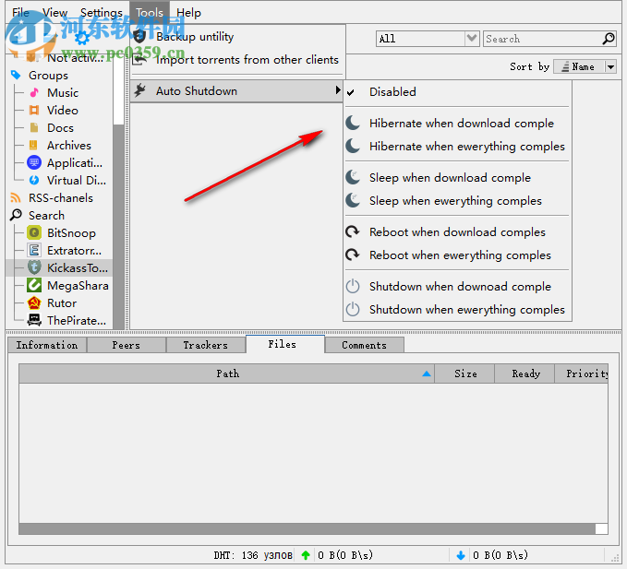Click the Music group pink note icon

pyautogui.click(x=34, y=92)
